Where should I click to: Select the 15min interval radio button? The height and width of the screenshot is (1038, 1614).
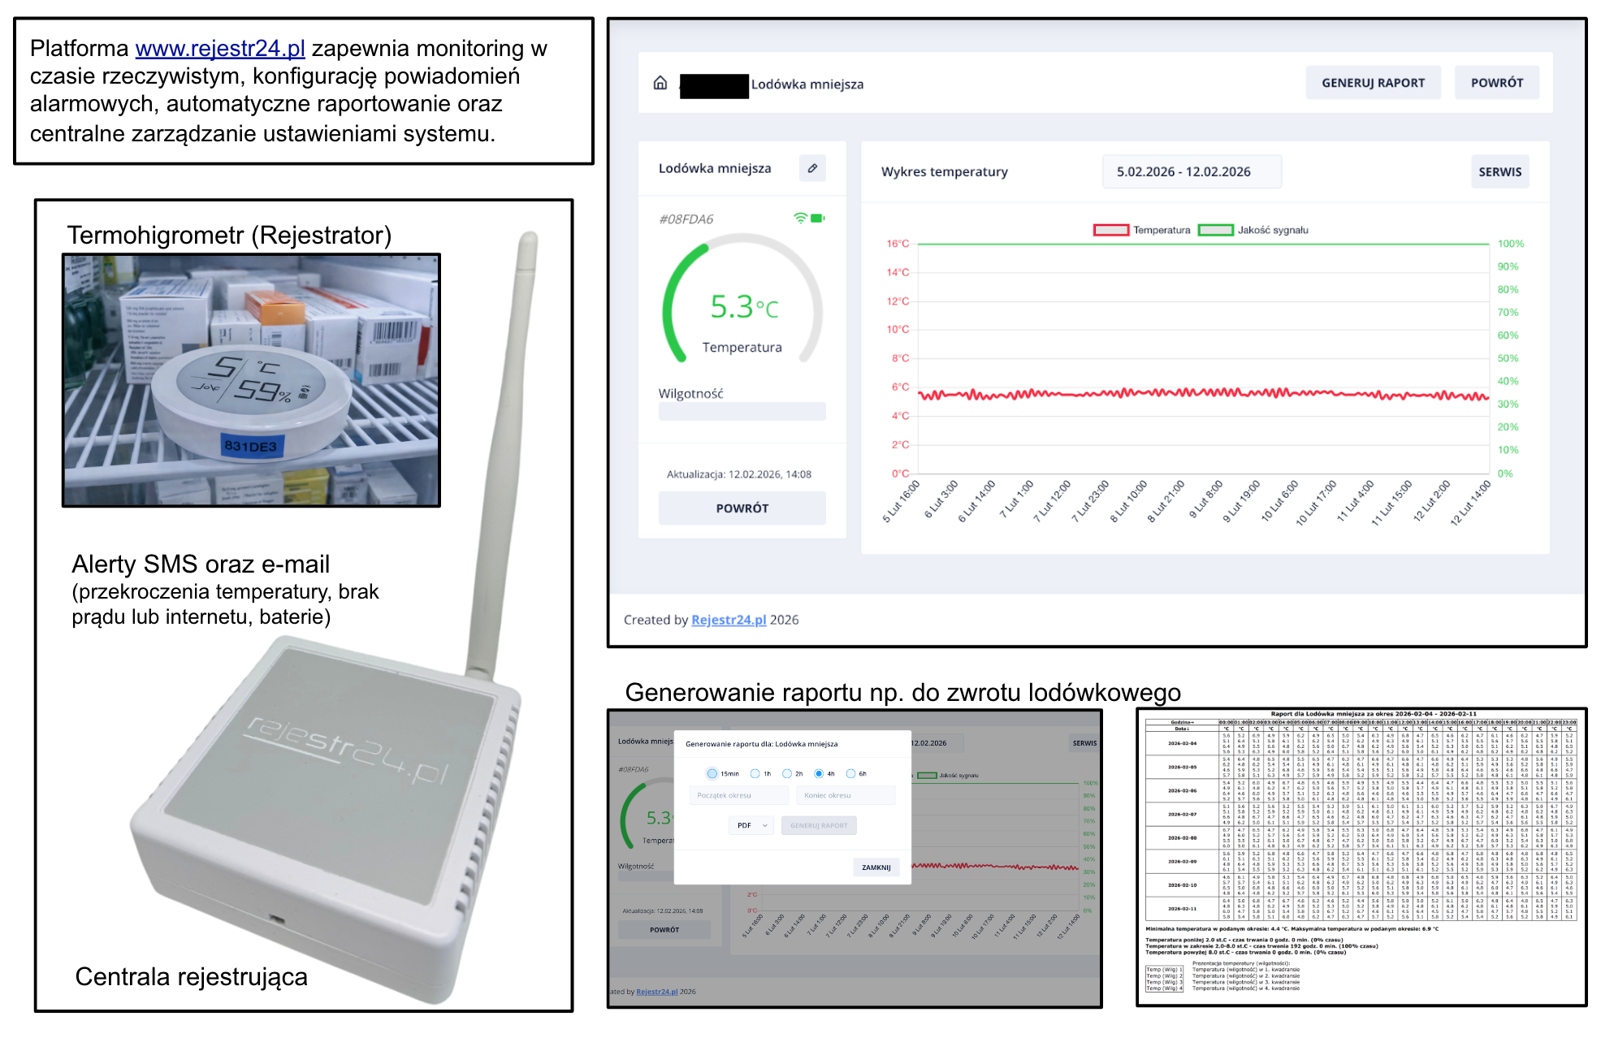pyautogui.click(x=712, y=773)
